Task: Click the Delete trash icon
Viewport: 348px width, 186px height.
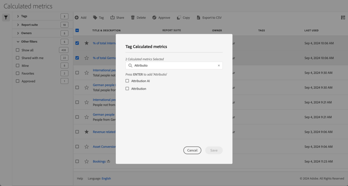Action: 133,18
